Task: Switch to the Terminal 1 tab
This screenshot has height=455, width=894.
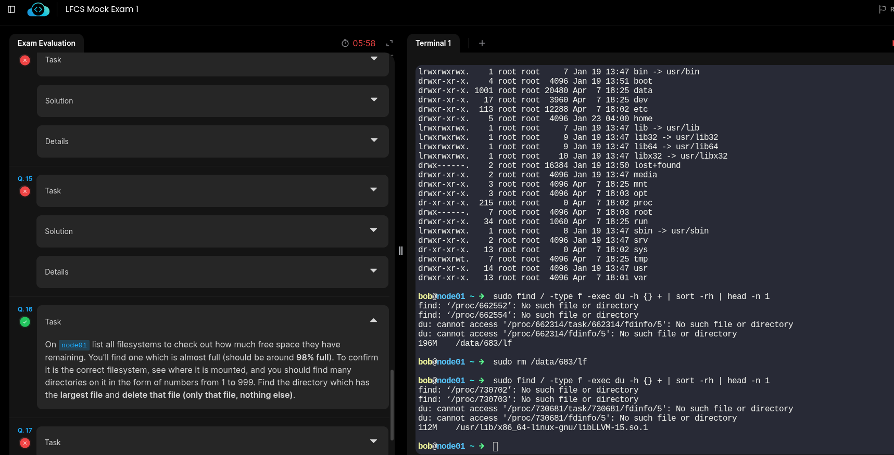Action: 433,43
